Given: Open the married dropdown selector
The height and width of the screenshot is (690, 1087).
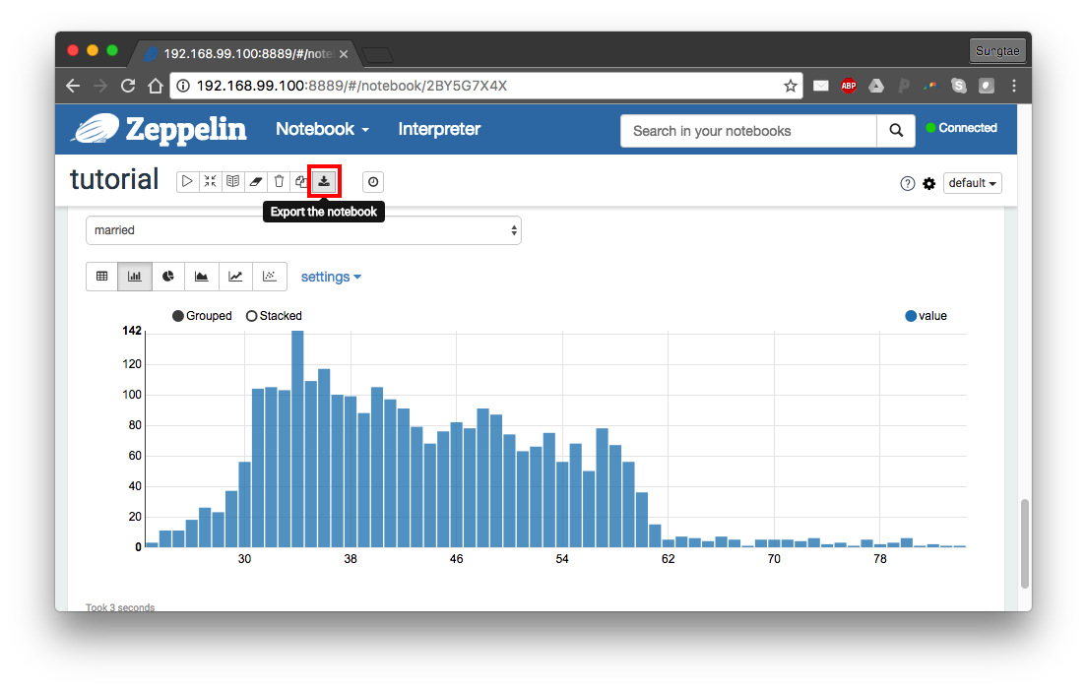Looking at the screenshot, I should point(303,230).
